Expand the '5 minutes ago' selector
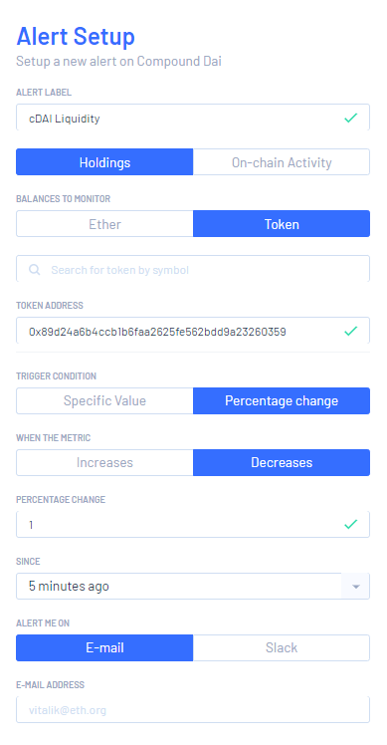 click(193, 587)
